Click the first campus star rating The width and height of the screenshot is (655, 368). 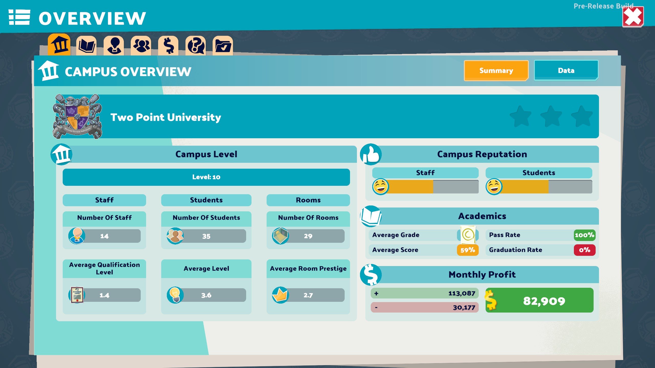click(521, 116)
